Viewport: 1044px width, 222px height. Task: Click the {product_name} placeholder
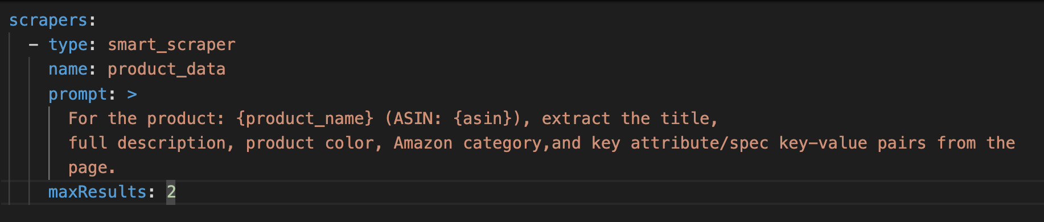[305, 118]
